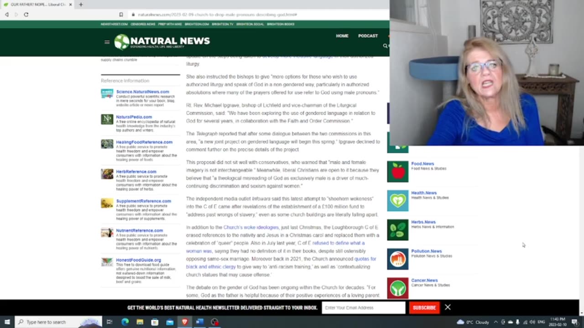Click the 0°C Cloudy weather widget

coord(473,322)
